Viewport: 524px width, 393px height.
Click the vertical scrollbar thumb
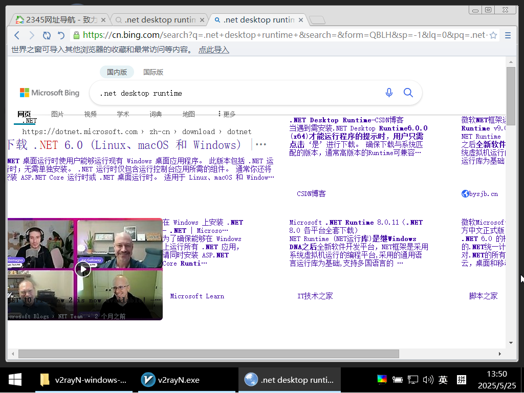[511, 96]
